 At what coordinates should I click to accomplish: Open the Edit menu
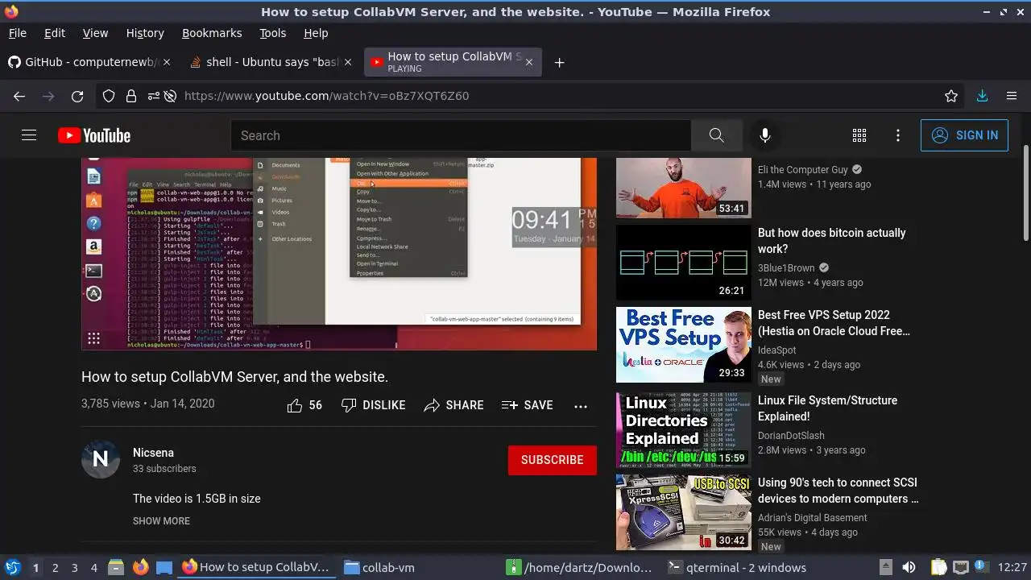tap(55, 33)
